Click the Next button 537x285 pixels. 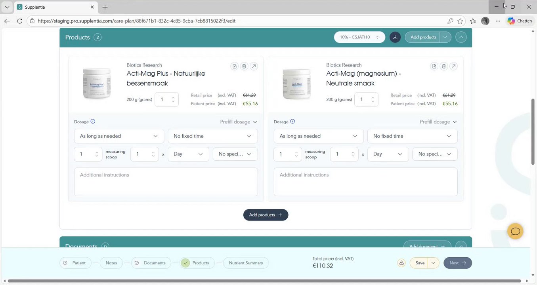coord(458,263)
